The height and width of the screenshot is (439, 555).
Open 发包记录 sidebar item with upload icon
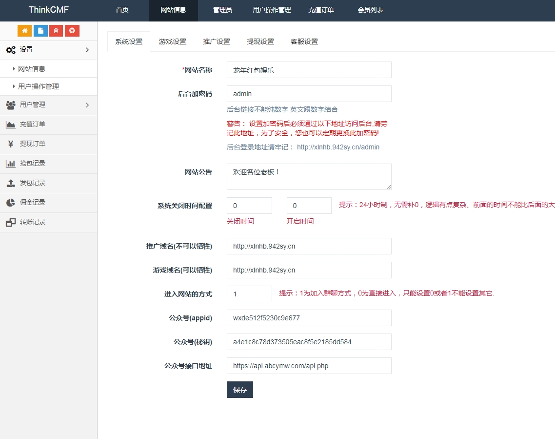pos(32,183)
